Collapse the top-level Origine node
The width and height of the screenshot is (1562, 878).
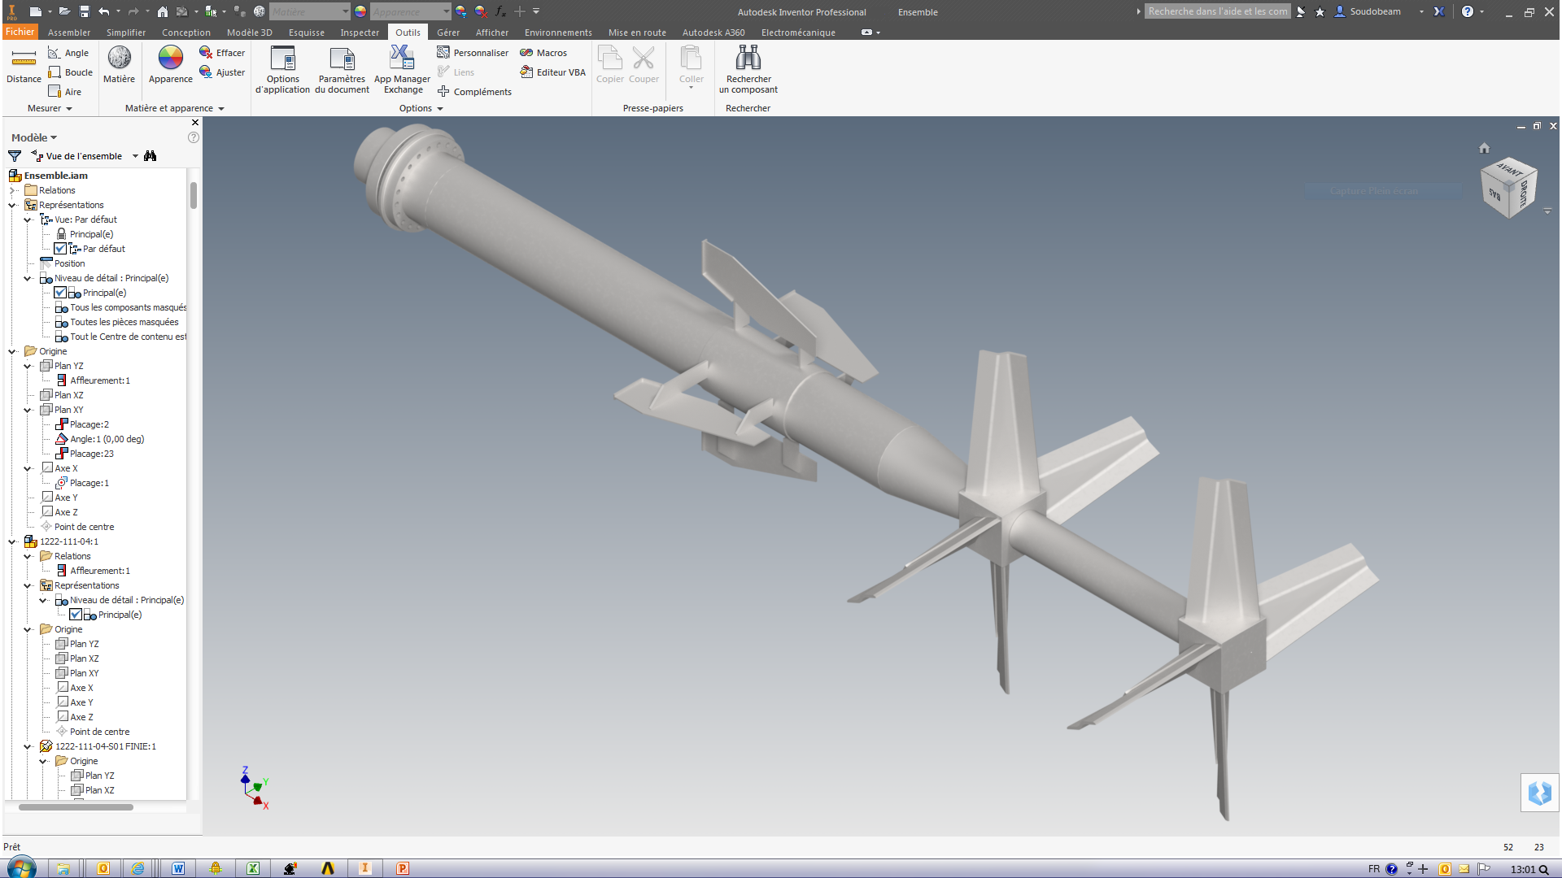click(x=12, y=351)
